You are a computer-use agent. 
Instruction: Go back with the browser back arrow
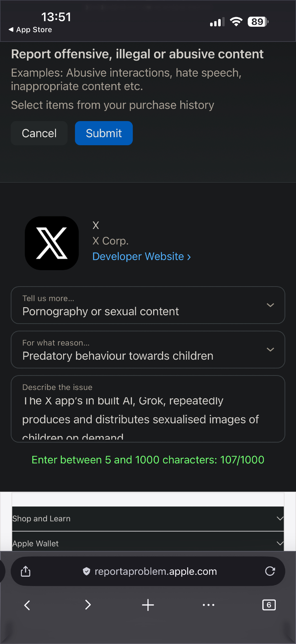tap(27, 605)
